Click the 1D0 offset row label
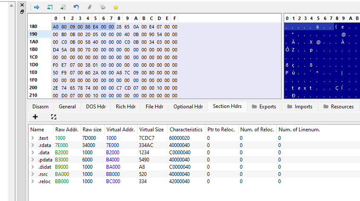 pos(34,65)
